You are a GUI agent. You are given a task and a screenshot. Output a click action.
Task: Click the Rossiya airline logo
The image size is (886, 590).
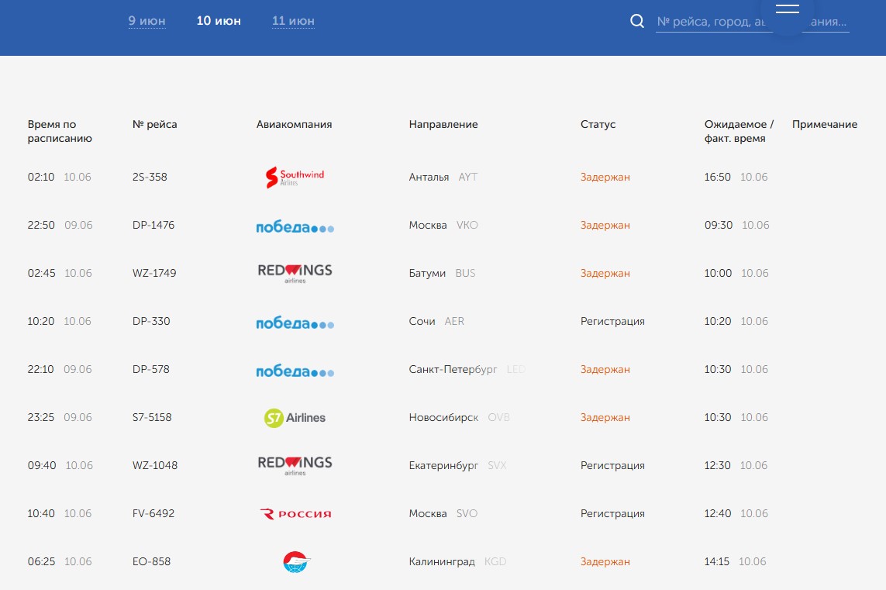(x=295, y=514)
